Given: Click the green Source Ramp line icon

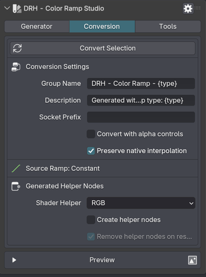Looking at the screenshot, I should [x=16, y=168].
